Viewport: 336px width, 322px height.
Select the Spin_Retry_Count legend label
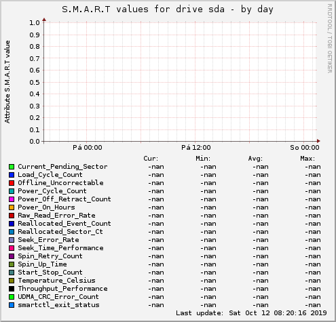[x=50, y=256]
